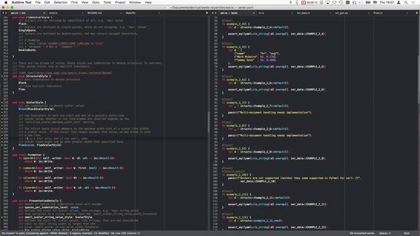
Task: Open Notification Center icon
Action: point(413,3)
